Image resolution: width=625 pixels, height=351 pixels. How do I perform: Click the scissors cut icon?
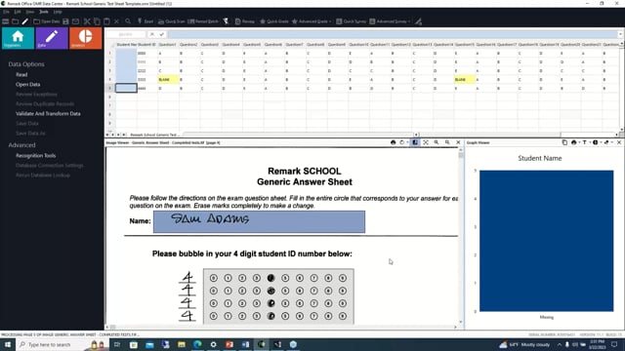(x=87, y=21)
